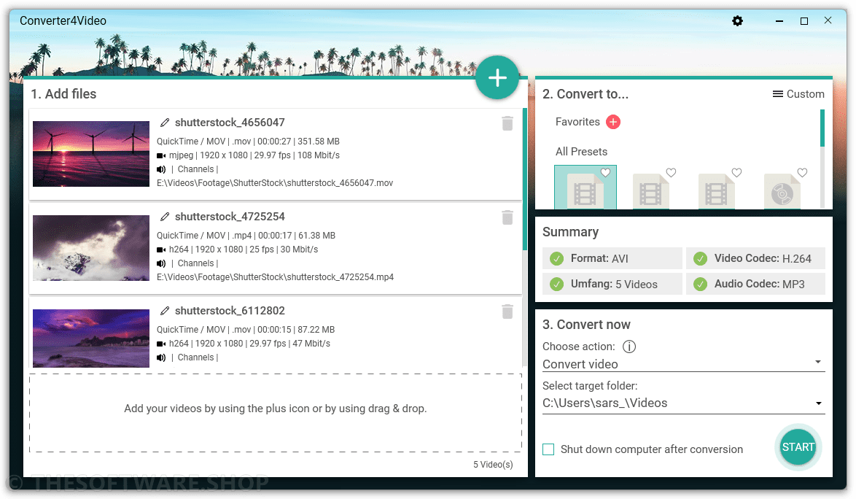Favorite the third preset with heart

(736, 172)
